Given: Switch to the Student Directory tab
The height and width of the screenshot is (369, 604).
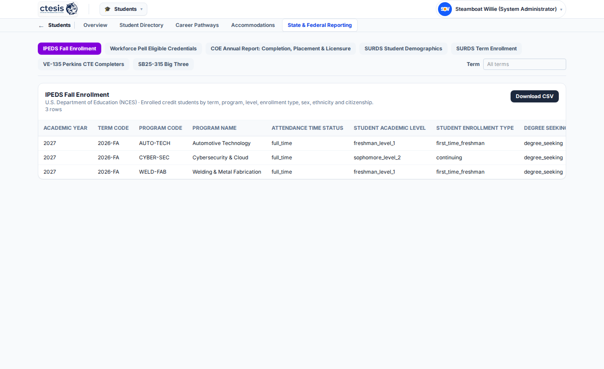Looking at the screenshot, I should pyautogui.click(x=141, y=25).
